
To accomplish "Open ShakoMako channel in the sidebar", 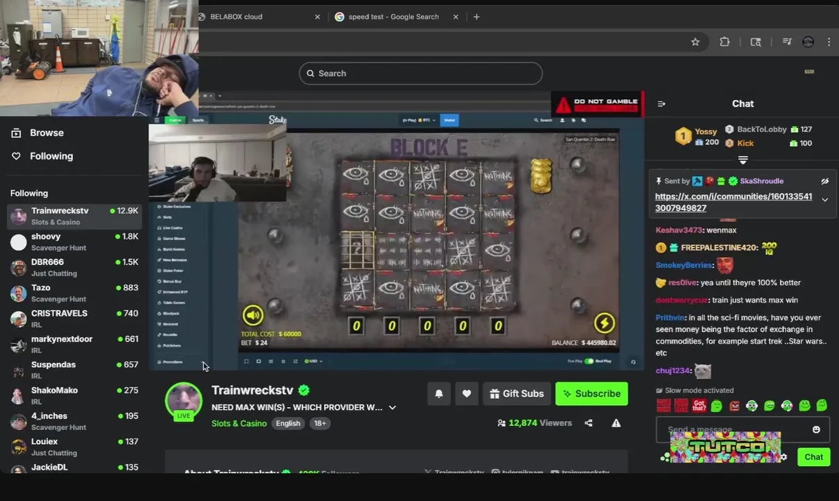I will (x=74, y=396).
